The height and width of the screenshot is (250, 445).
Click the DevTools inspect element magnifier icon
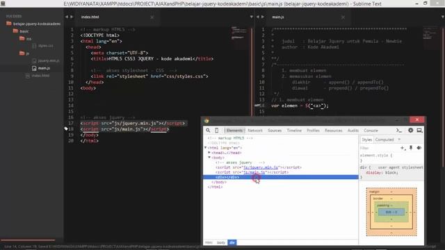coord(208,131)
